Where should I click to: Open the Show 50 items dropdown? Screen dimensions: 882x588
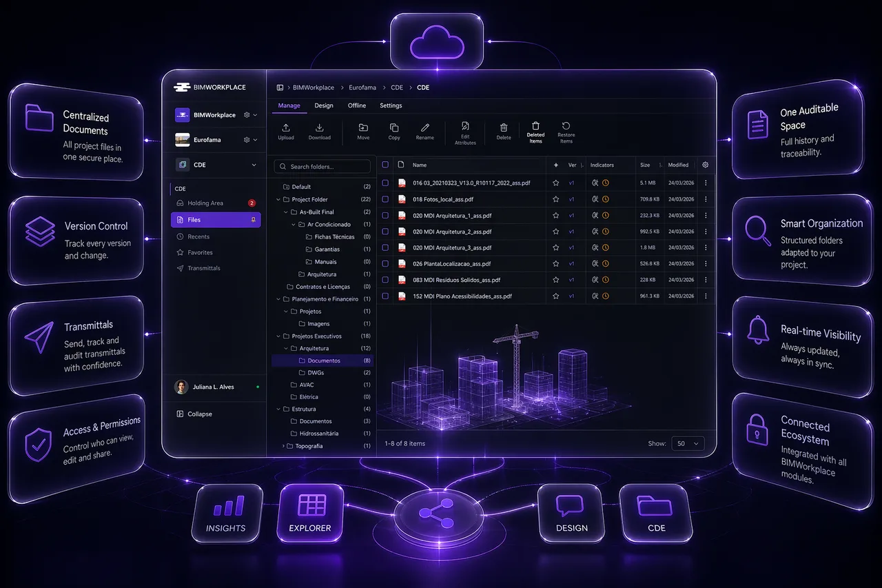[x=688, y=443]
